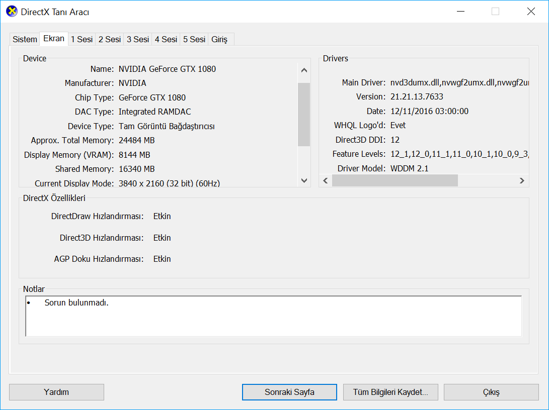The width and height of the screenshot is (549, 410).
Task: Click the DirectX logo icon in title bar
Action: [x=12, y=11]
